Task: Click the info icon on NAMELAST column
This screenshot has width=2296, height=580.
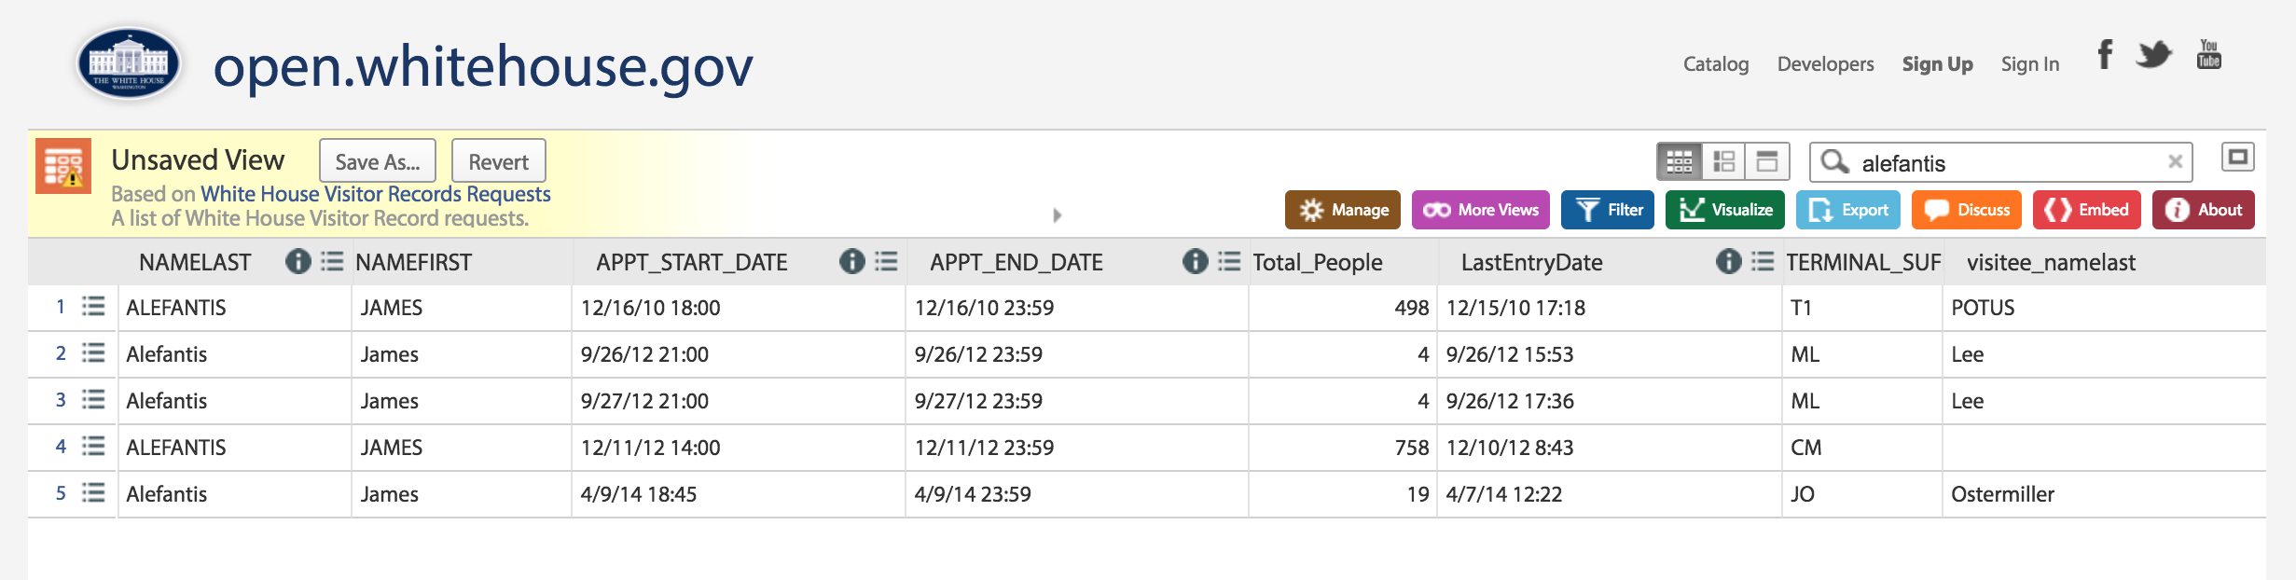Action: pos(297,262)
